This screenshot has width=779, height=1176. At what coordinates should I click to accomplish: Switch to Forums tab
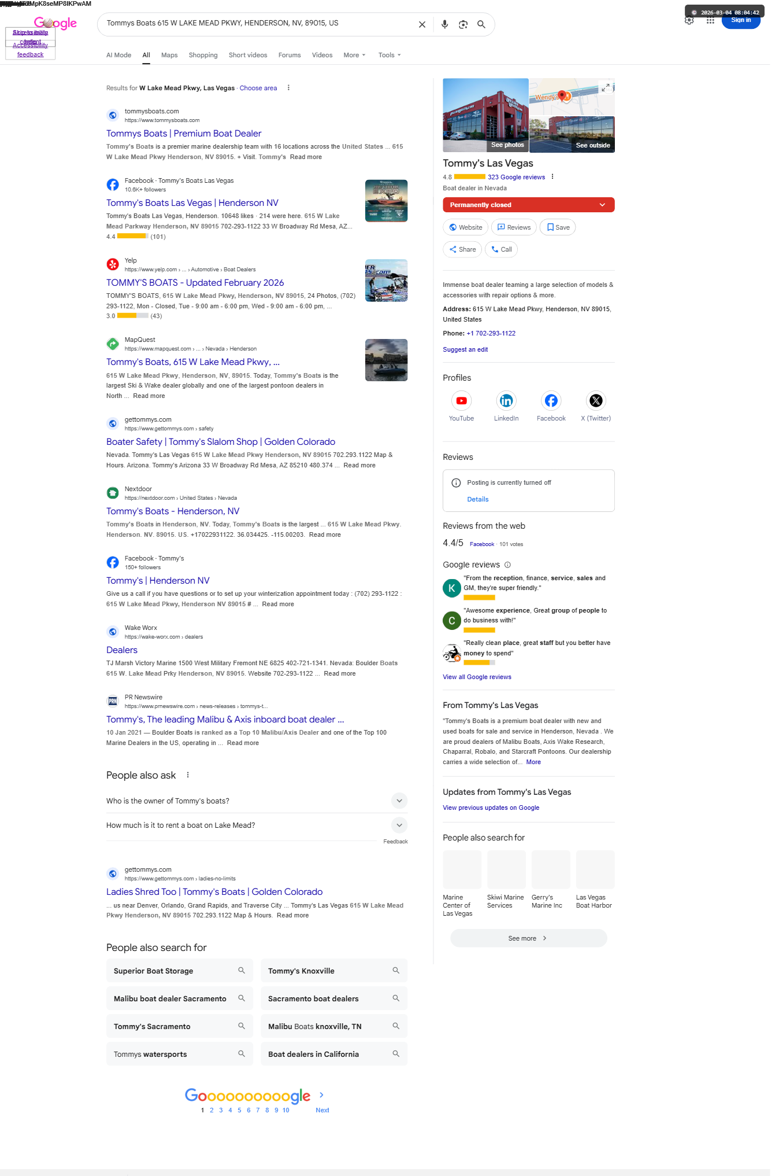(x=290, y=55)
